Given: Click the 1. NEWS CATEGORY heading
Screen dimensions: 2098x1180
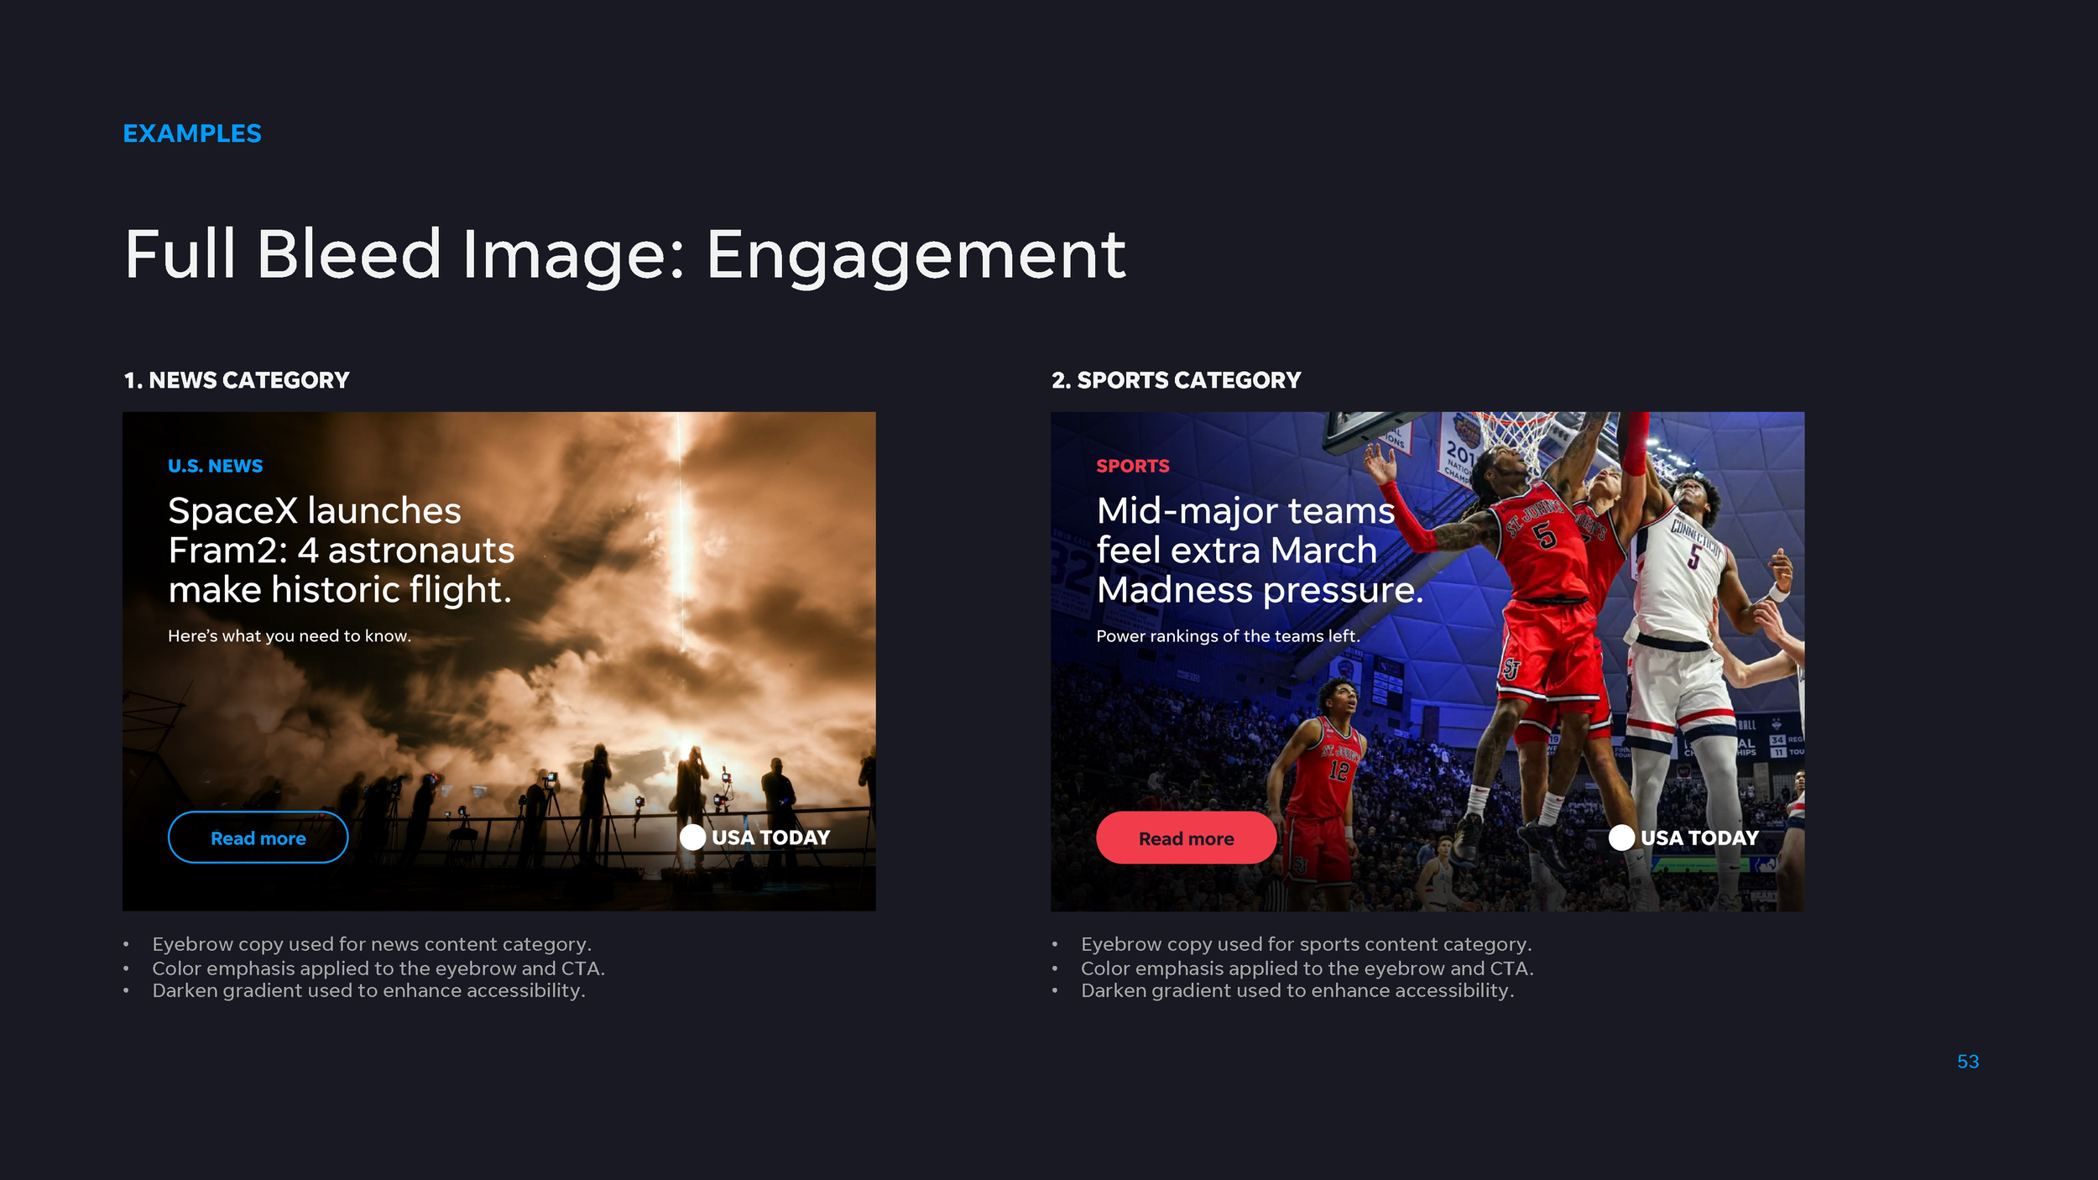Looking at the screenshot, I should coord(236,380).
